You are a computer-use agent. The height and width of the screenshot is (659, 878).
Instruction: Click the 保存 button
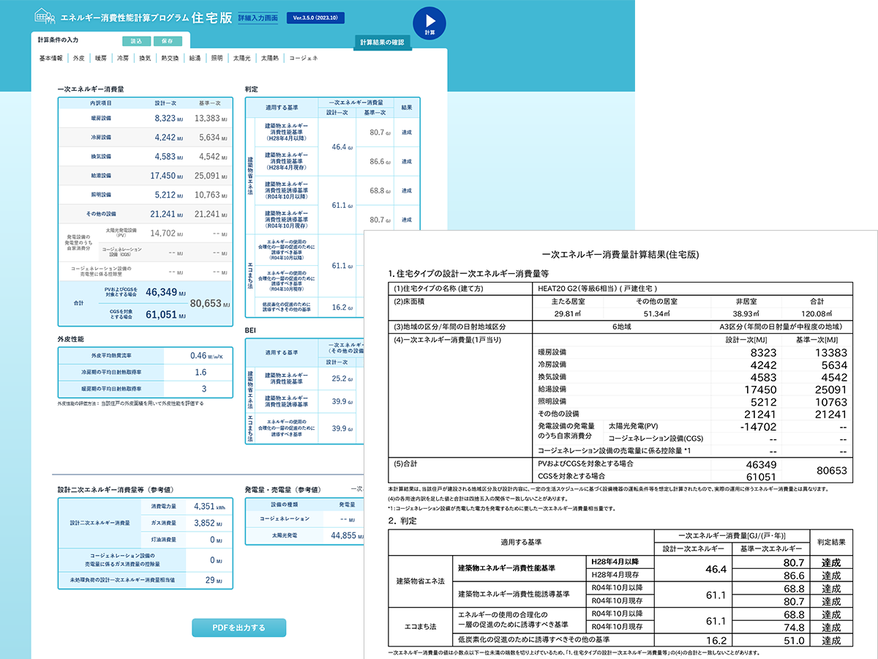tap(168, 41)
